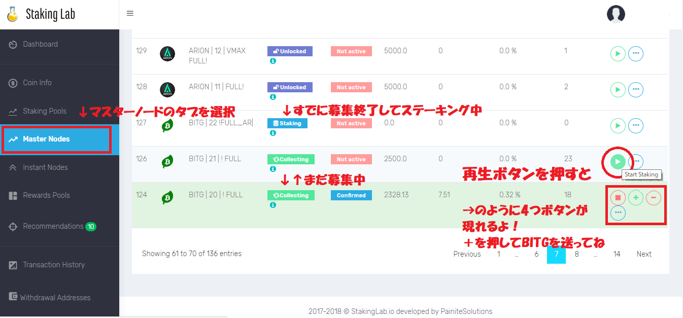Click info icon under ARION 11 Unlocked badge

(x=272, y=97)
